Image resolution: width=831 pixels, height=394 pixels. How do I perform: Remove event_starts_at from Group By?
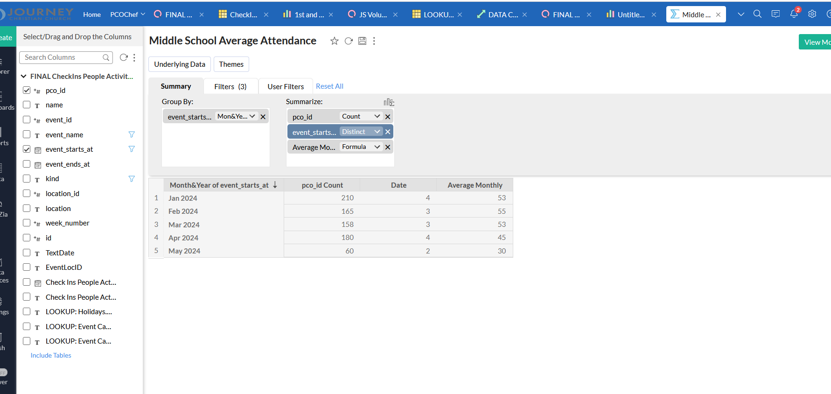point(263,117)
